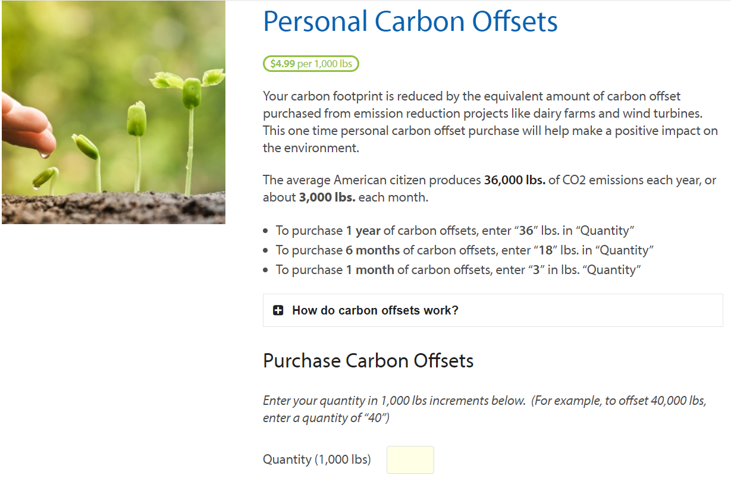Click the "Personal Carbon Offsets" page title
731x478 pixels.
[x=410, y=21]
